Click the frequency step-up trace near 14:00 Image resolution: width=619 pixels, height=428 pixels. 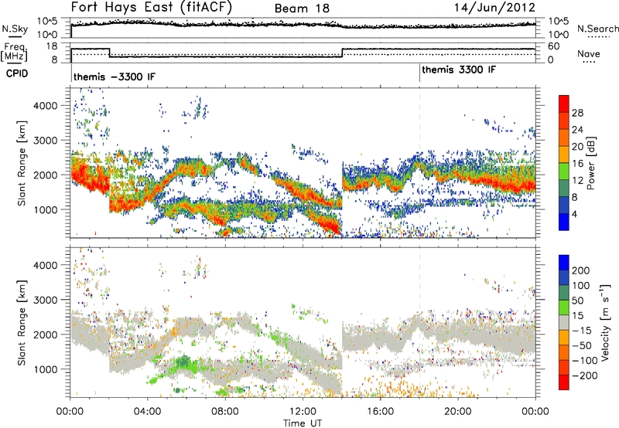point(343,53)
